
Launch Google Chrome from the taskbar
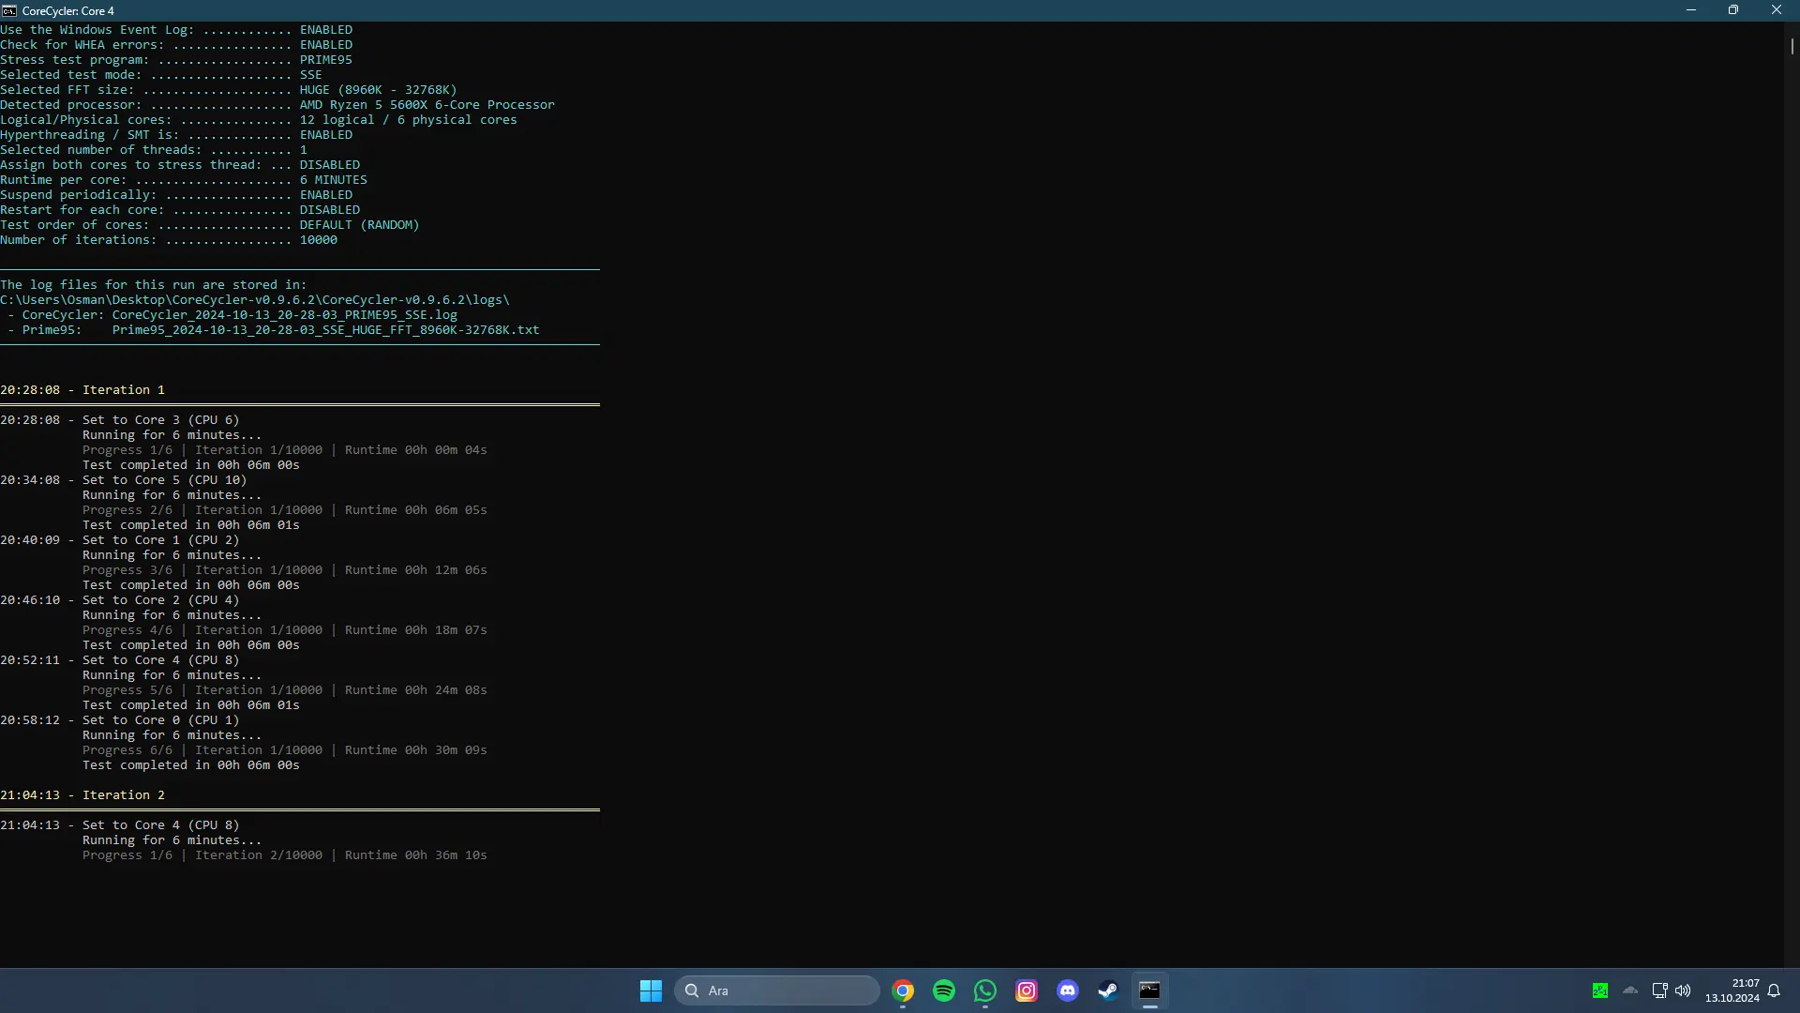tap(903, 990)
